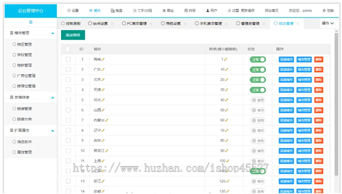The image size is (342, 194).
Task: Edit province name 北京 pencil icon
Action: 103,80
